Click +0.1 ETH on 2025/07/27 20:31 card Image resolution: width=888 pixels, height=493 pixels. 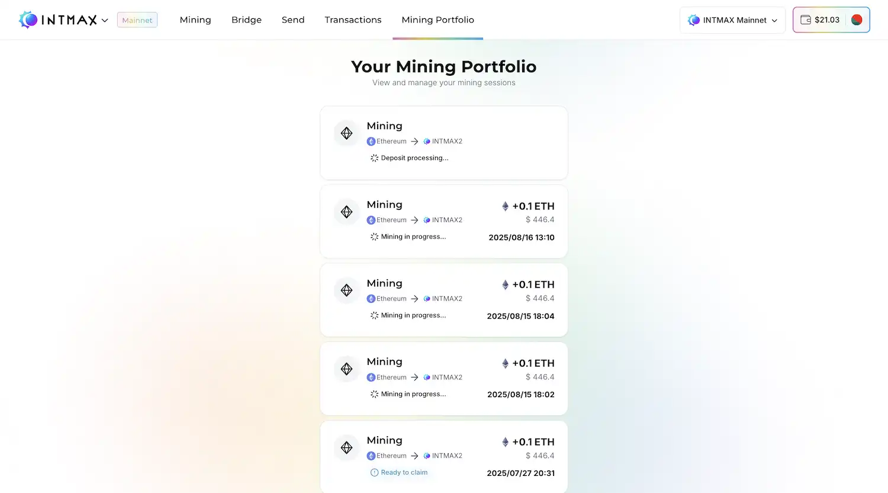pos(533,442)
